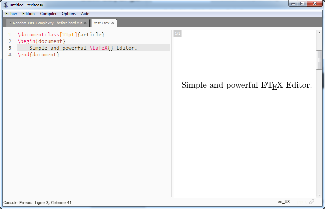Open the Fichier menu
325x209 pixels.
(11, 14)
